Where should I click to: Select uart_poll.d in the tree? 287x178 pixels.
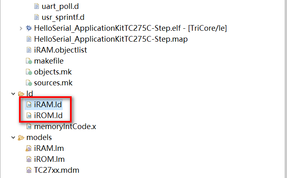pyautogui.click(x=60, y=6)
